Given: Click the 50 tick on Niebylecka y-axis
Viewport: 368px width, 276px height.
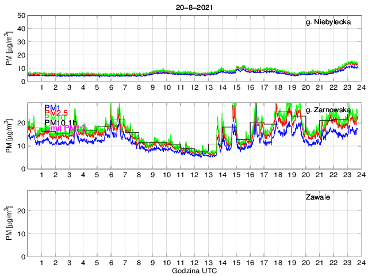Looking at the screenshot, I should tap(20, 16).
